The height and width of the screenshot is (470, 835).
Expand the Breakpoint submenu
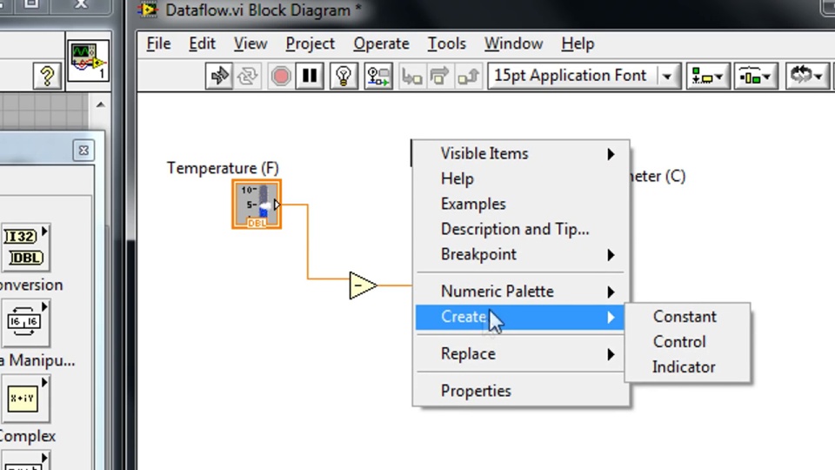520,254
